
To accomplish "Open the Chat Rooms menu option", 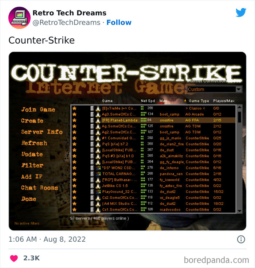I will [x=39, y=188].
